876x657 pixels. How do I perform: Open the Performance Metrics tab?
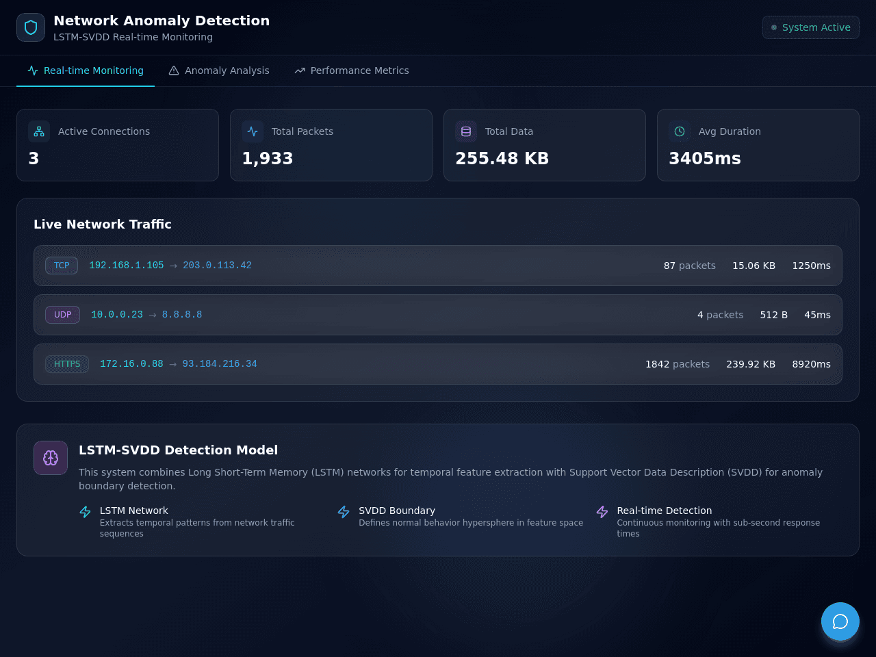tap(352, 70)
